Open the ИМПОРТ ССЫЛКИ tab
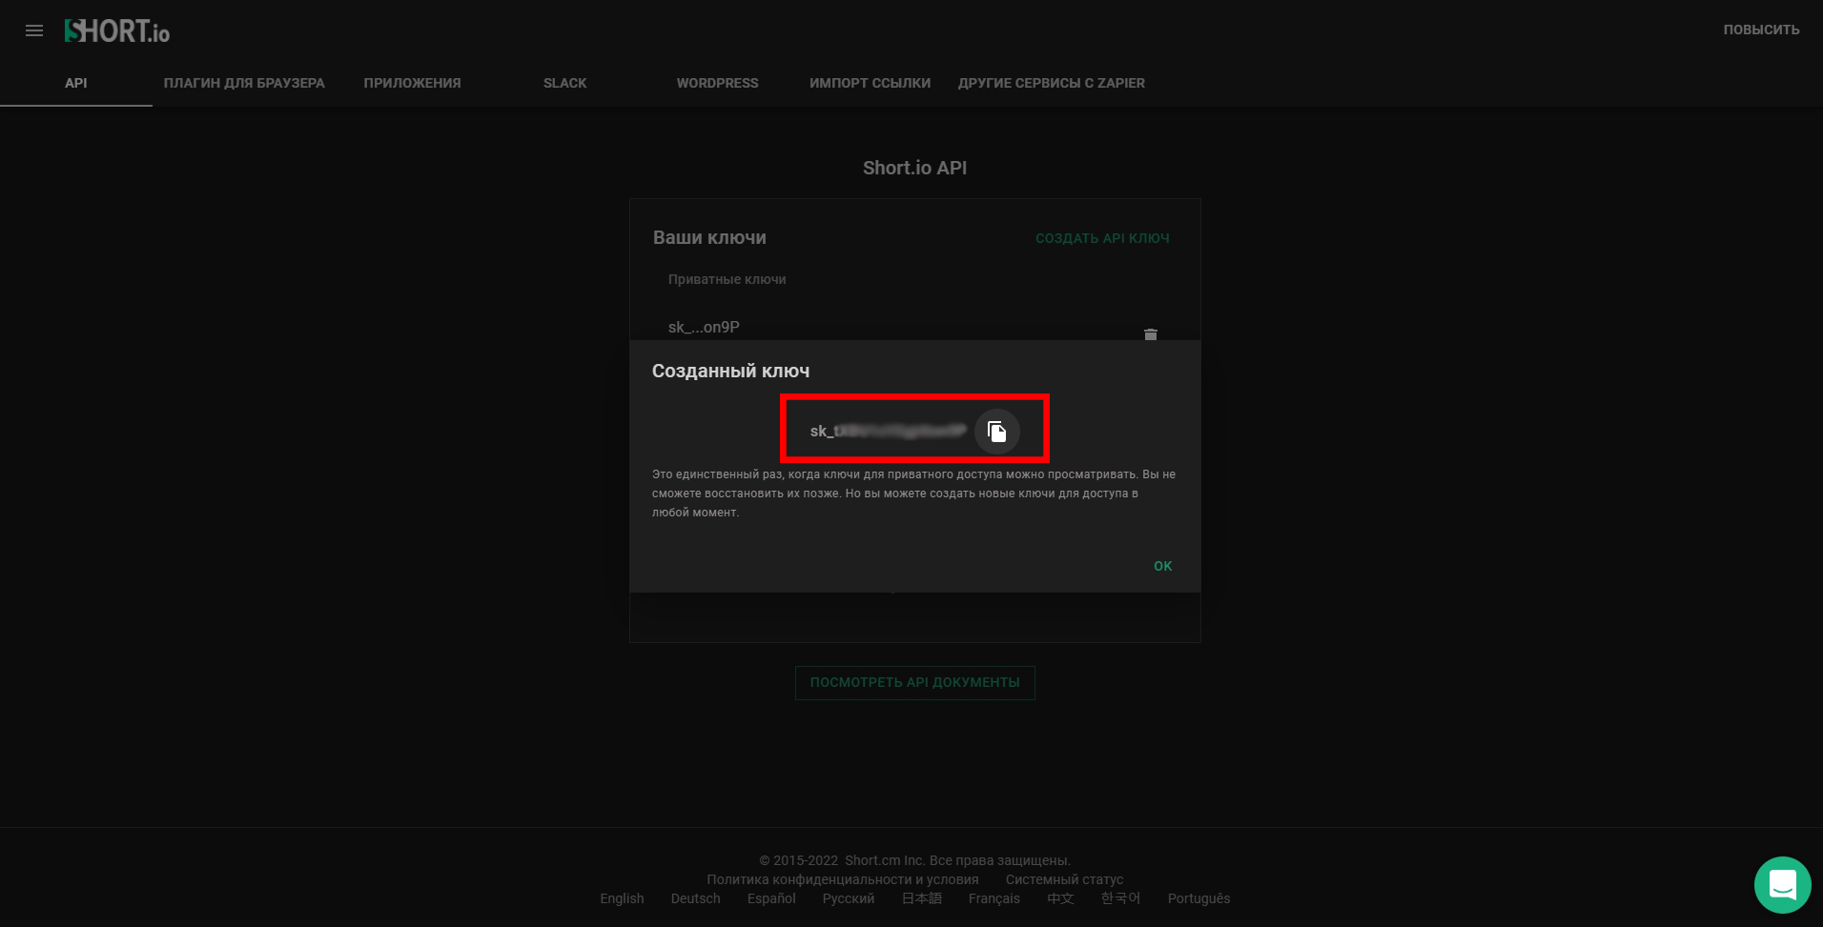The image size is (1823, 927). coord(870,83)
